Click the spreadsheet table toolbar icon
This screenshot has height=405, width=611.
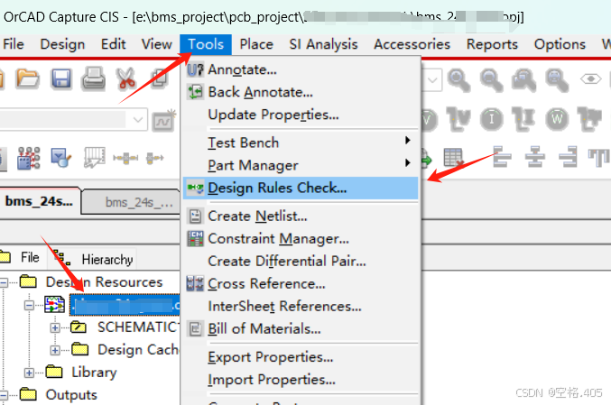pyautogui.click(x=454, y=157)
